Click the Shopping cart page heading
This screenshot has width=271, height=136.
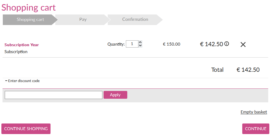point(29,8)
